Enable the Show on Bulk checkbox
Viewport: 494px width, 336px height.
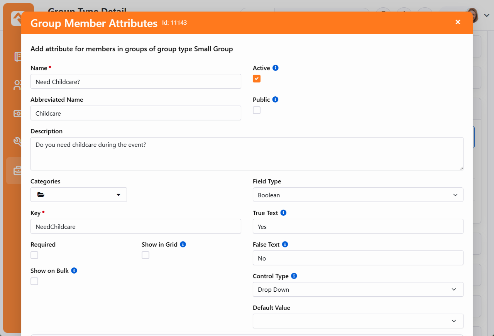point(34,281)
